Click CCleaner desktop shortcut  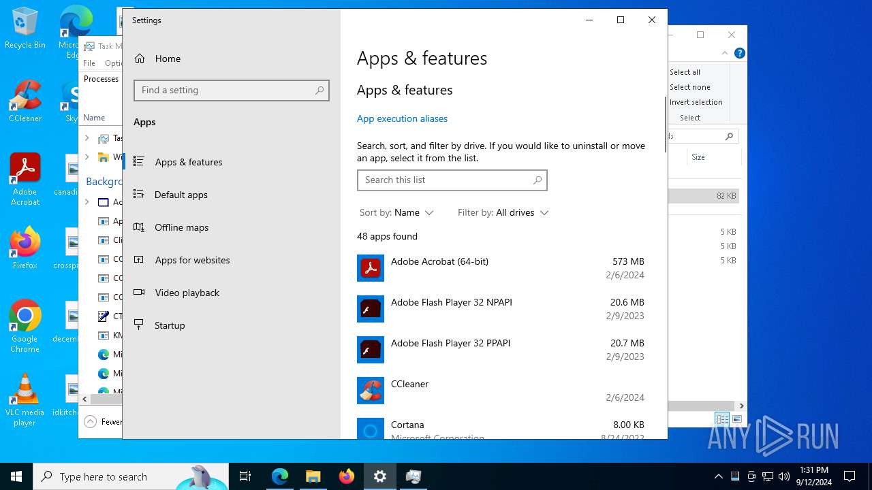tap(25, 101)
